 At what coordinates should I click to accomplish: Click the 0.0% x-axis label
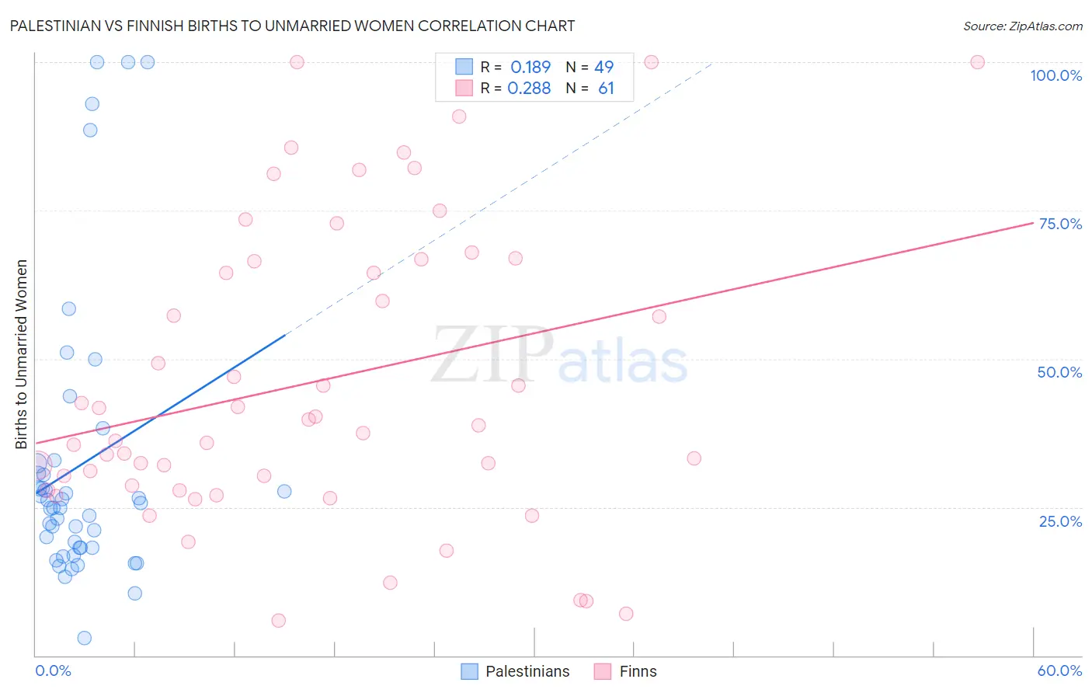[x=54, y=670]
